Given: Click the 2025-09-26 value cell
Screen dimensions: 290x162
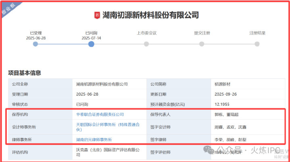Looking at the screenshot, I should pyautogui.click(x=248, y=94).
